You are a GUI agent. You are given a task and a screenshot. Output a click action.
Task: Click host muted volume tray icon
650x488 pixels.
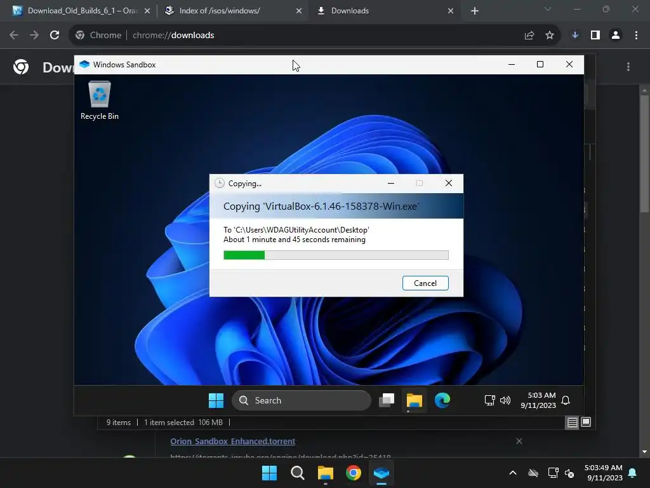569,473
